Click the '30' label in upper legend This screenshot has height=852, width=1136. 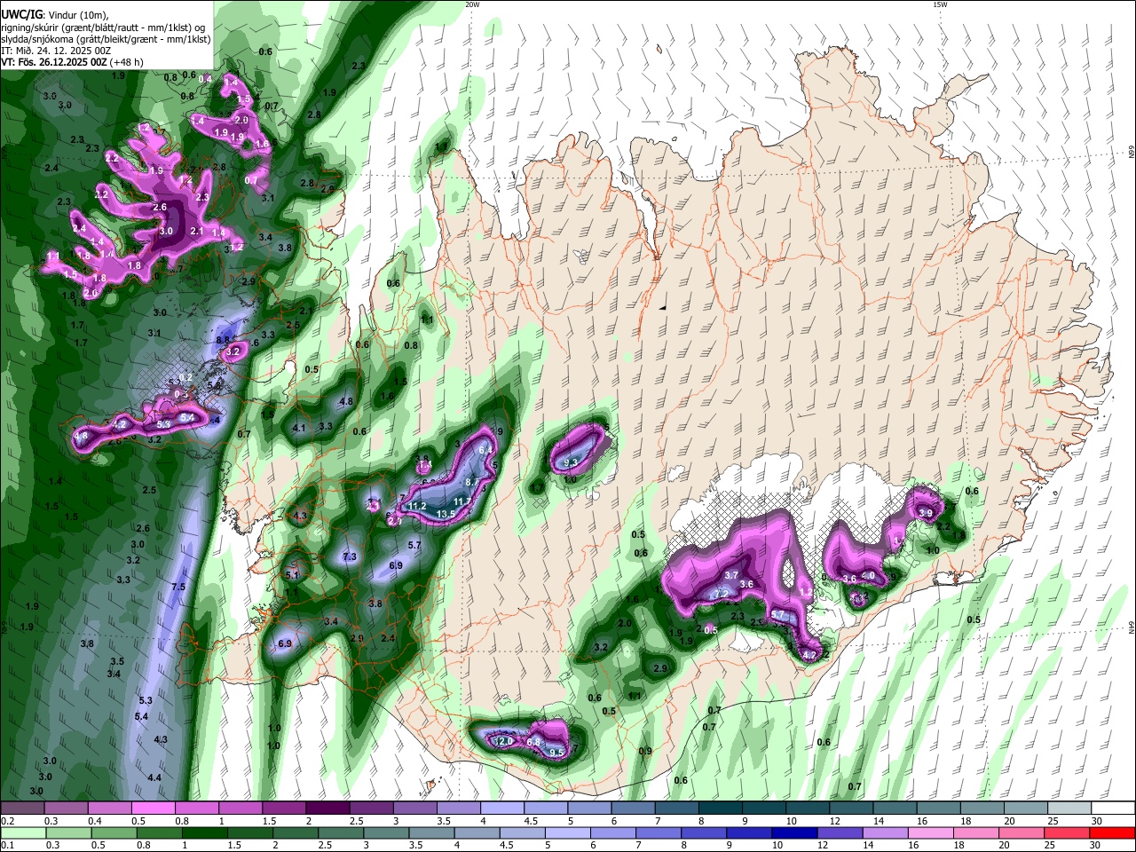(x=1097, y=821)
